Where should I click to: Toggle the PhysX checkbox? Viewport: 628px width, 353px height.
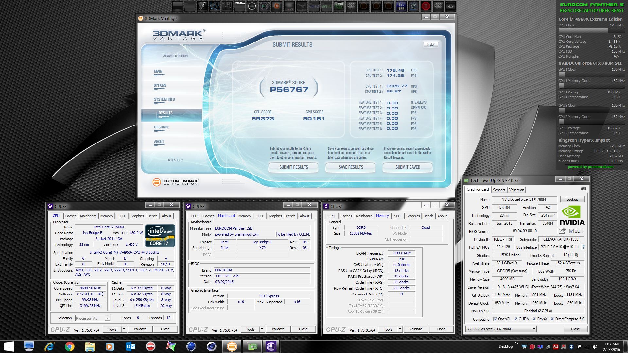534,319
